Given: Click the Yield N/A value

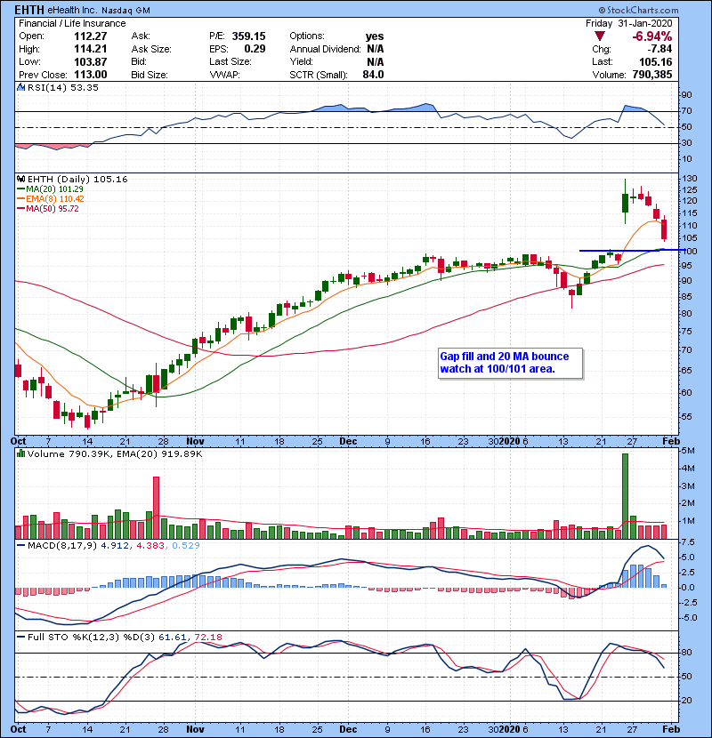Looking at the screenshot, I should (375, 61).
